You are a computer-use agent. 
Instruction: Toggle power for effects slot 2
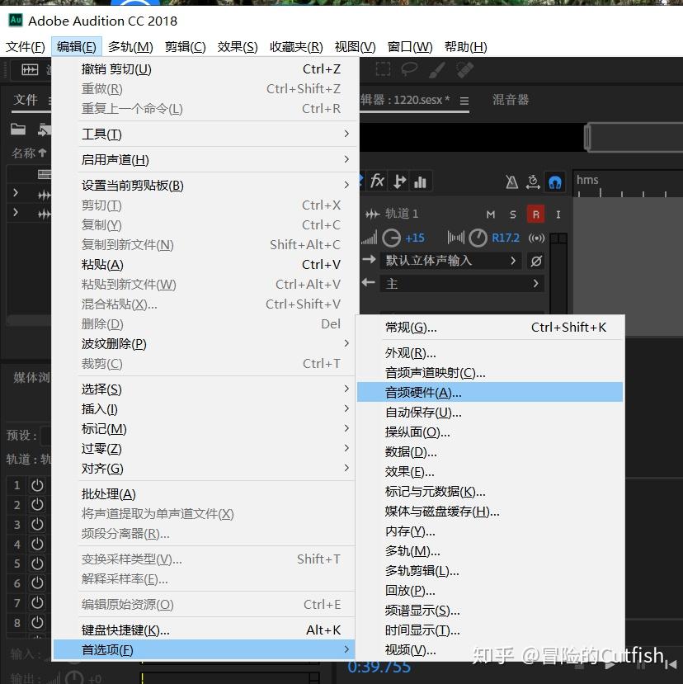37,505
